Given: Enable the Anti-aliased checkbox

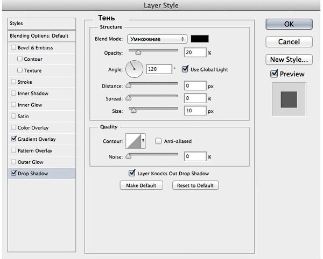Looking at the screenshot, I should click(x=158, y=141).
